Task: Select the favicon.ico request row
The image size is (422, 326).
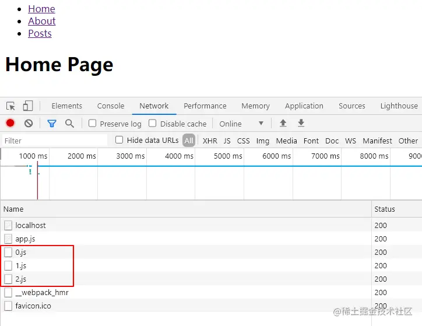Action: click(x=211, y=306)
